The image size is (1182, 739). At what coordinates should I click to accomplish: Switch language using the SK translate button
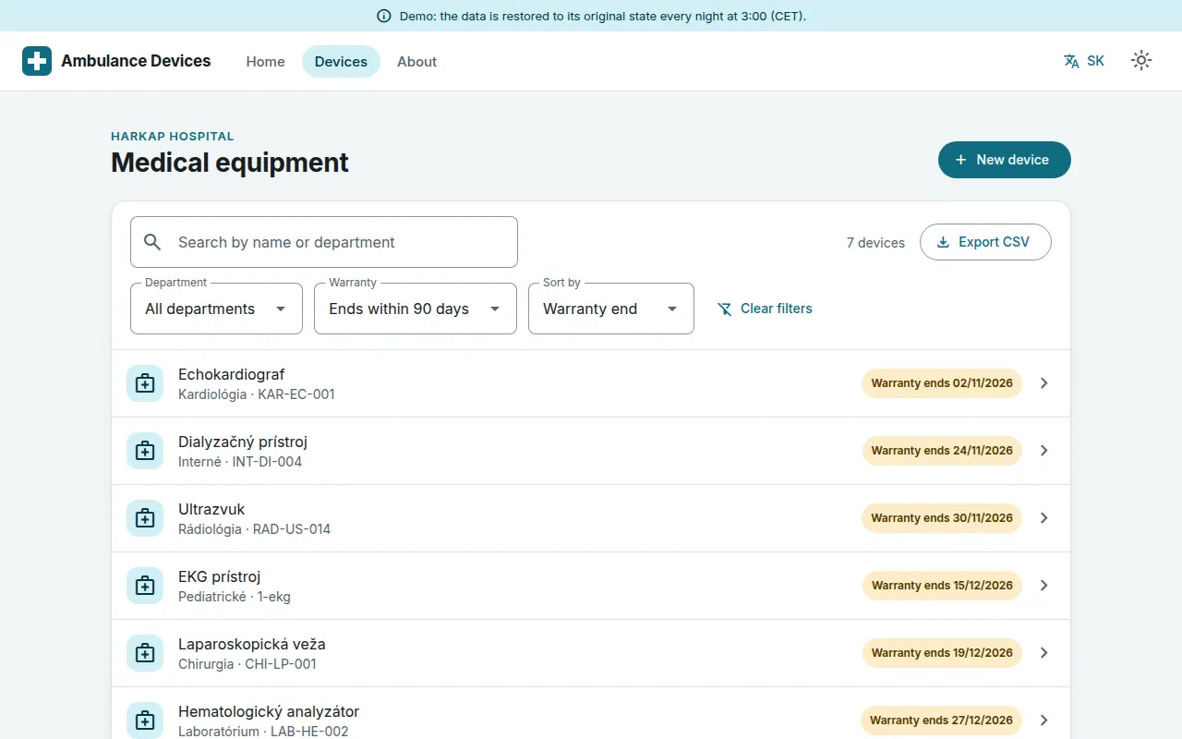click(1084, 61)
